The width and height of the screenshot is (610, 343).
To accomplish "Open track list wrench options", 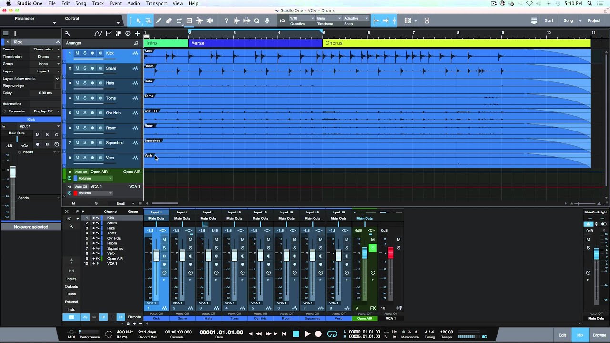I will (x=68, y=33).
